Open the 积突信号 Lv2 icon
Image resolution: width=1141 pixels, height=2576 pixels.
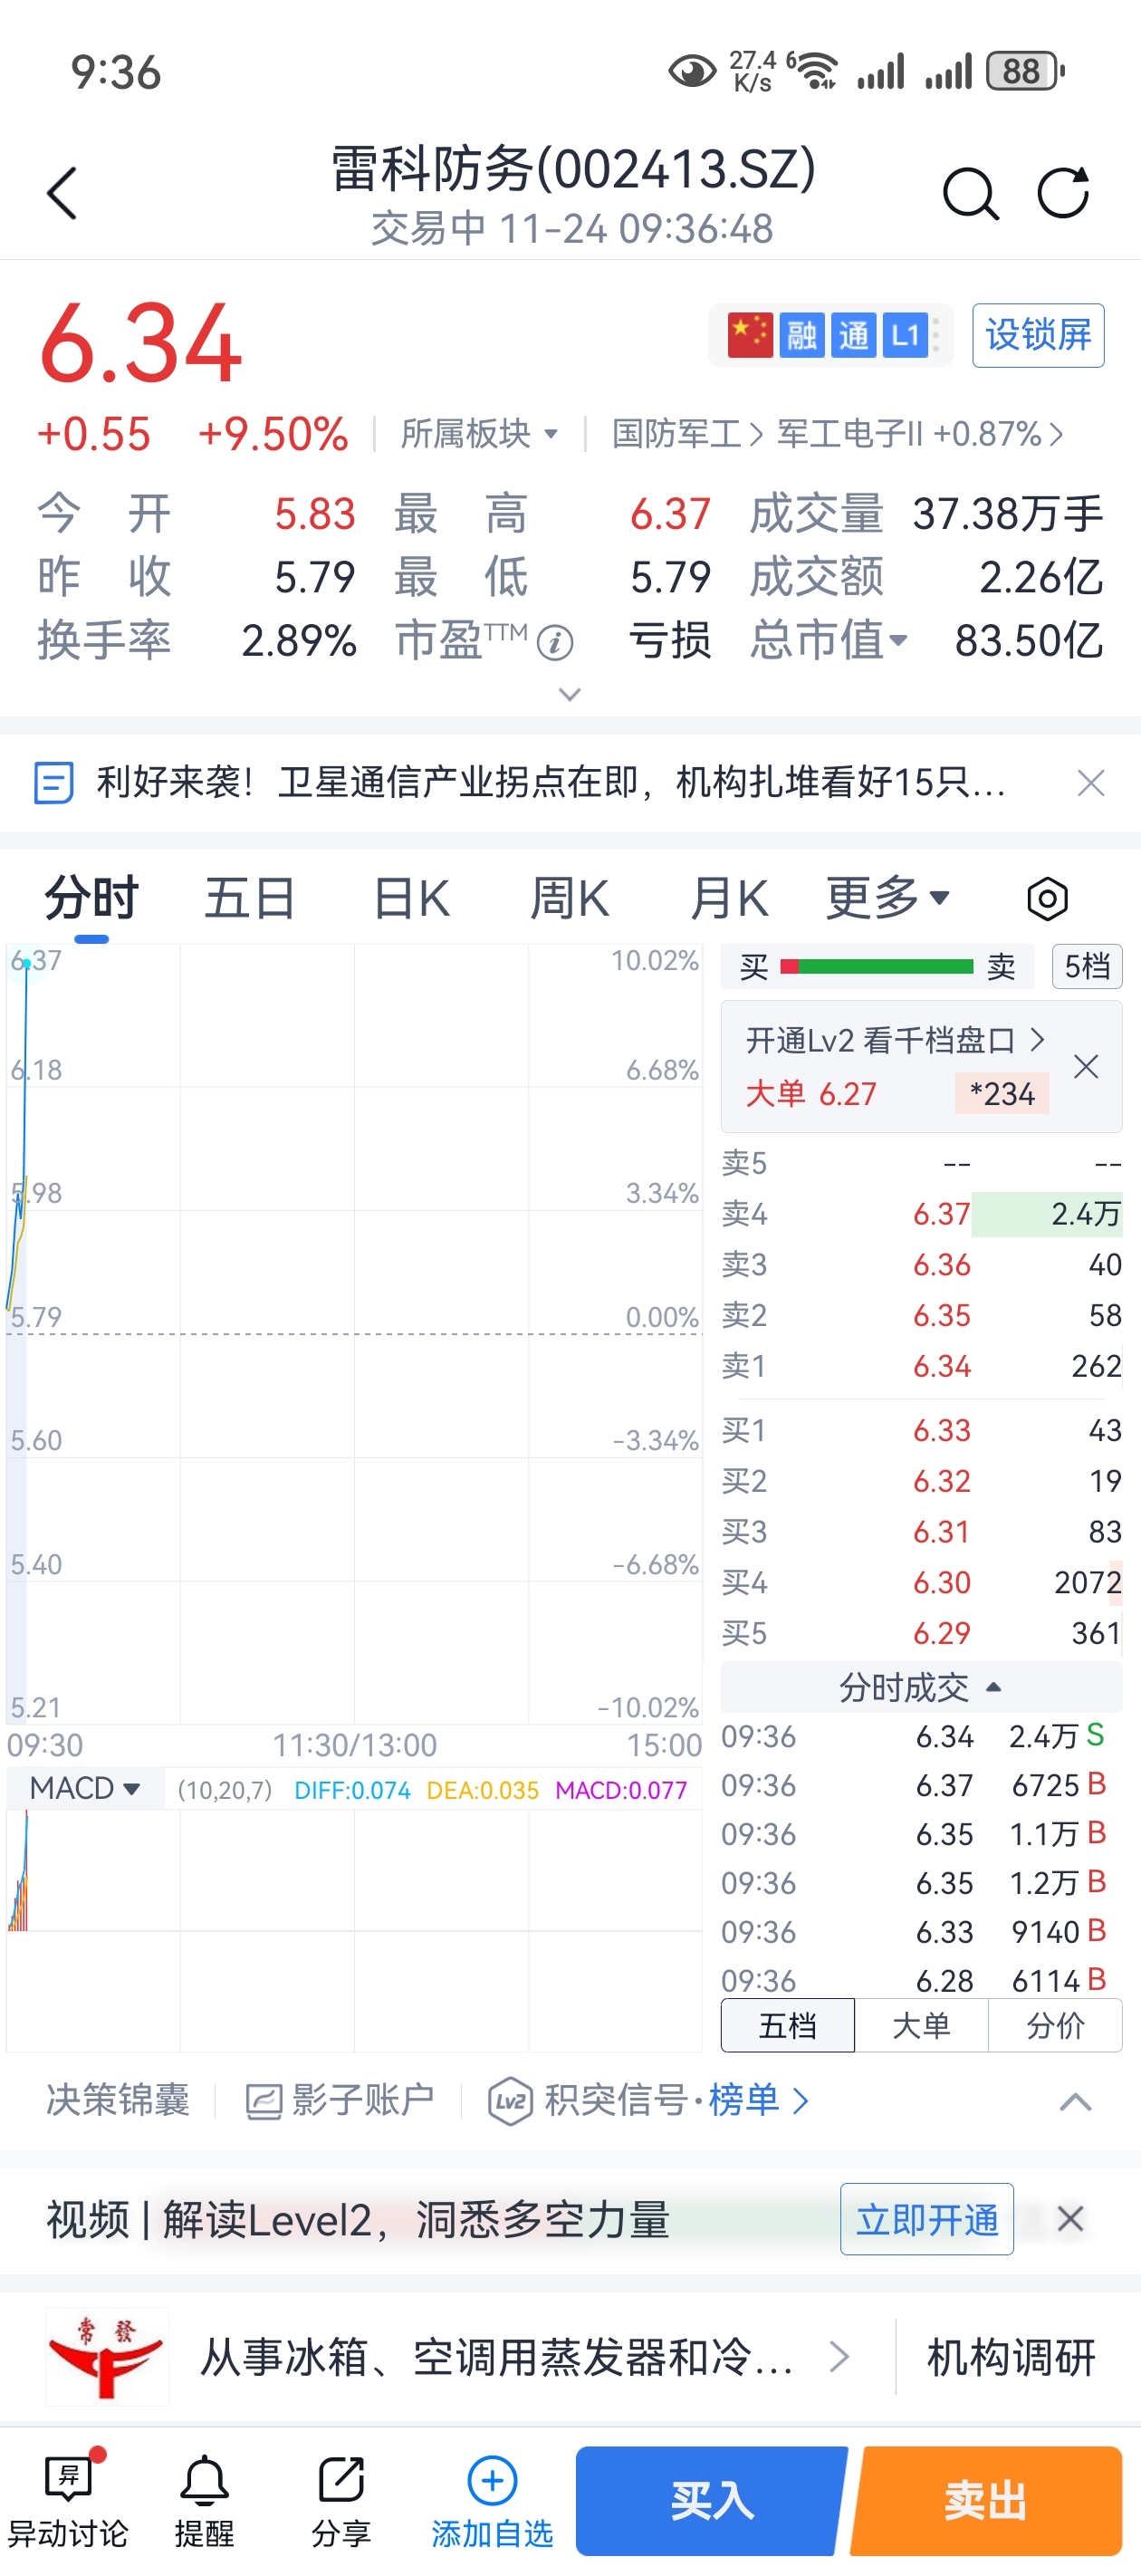point(510,2101)
